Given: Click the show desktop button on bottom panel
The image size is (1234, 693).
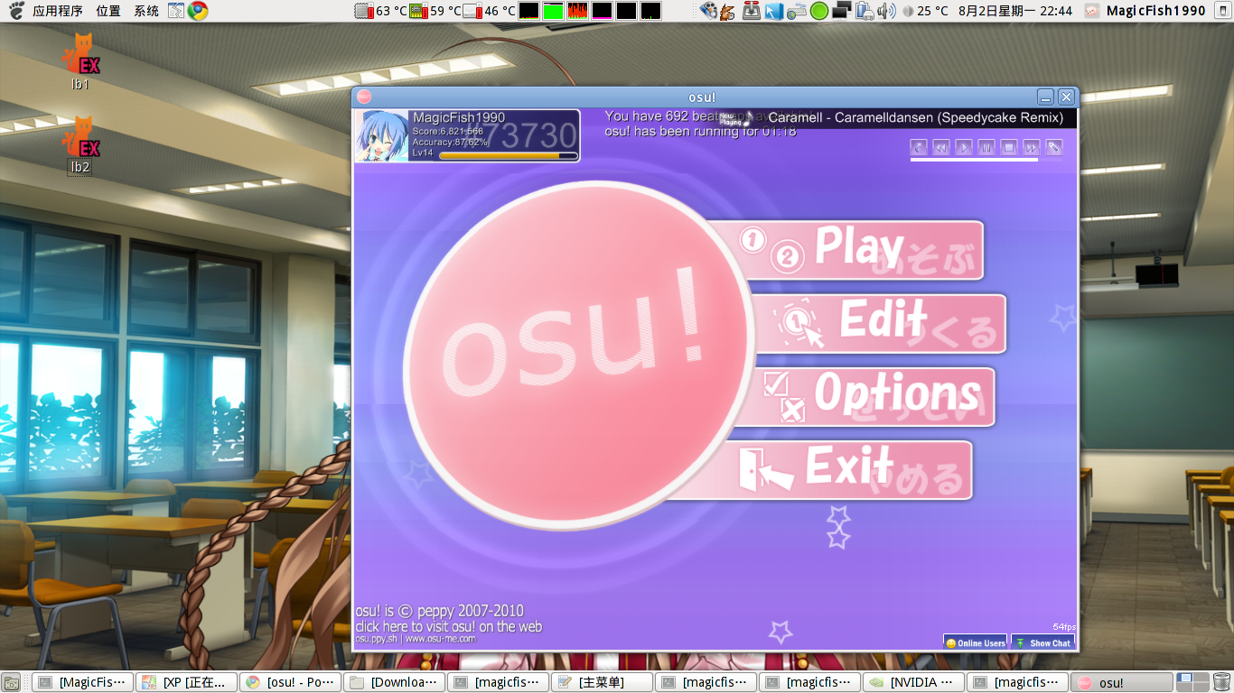Looking at the screenshot, I should click(x=11, y=683).
